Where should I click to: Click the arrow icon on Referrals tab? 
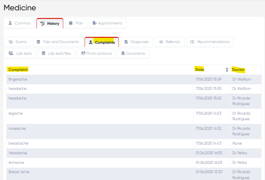pyautogui.click(x=161, y=42)
